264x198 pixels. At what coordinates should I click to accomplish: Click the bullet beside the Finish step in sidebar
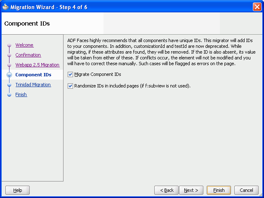(8, 95)
